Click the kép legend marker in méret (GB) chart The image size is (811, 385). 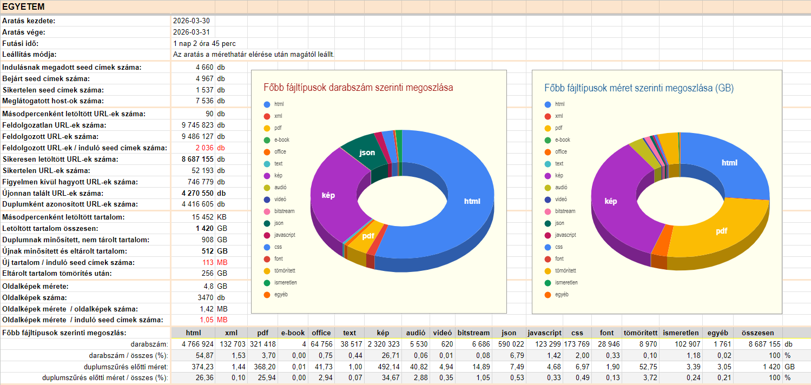(x=548, y=176)
